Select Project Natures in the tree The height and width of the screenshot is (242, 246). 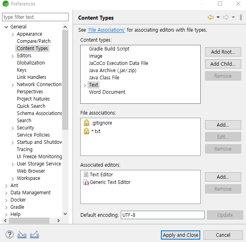[x=33, y=99]
